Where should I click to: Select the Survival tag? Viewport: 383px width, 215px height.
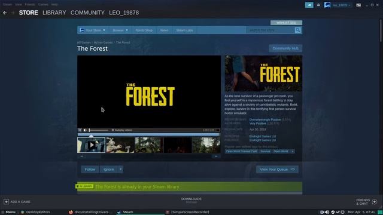(265, 151)
